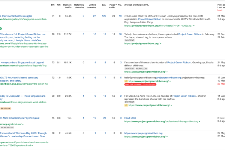Open about-us referring page URL dropdown
225x150 pixels.
pos(23,124)
